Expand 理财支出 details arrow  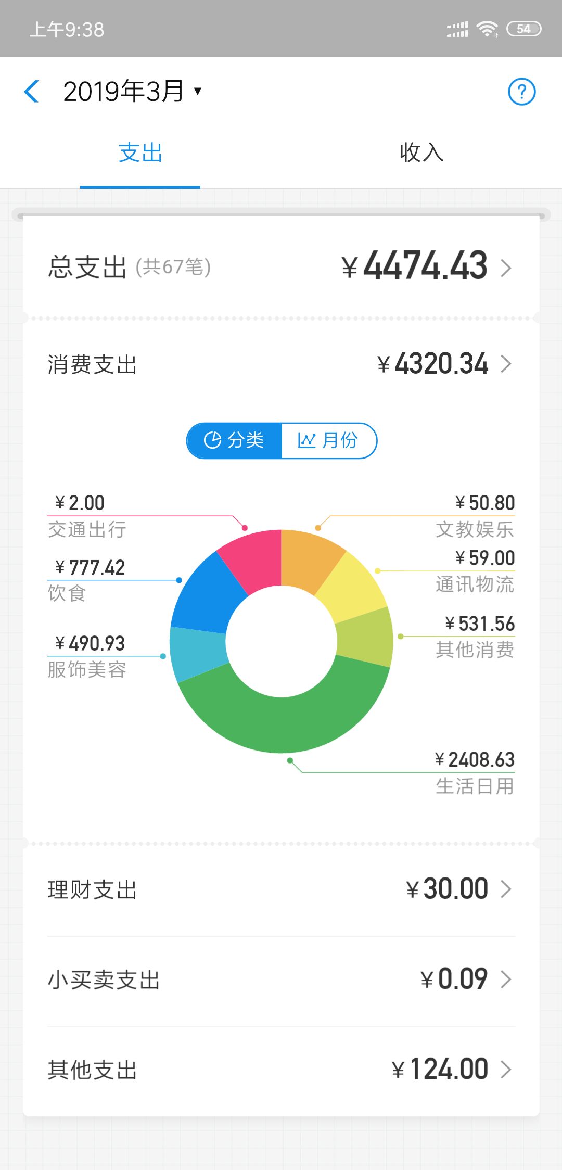pyautogui.click(x=506, y=889)
